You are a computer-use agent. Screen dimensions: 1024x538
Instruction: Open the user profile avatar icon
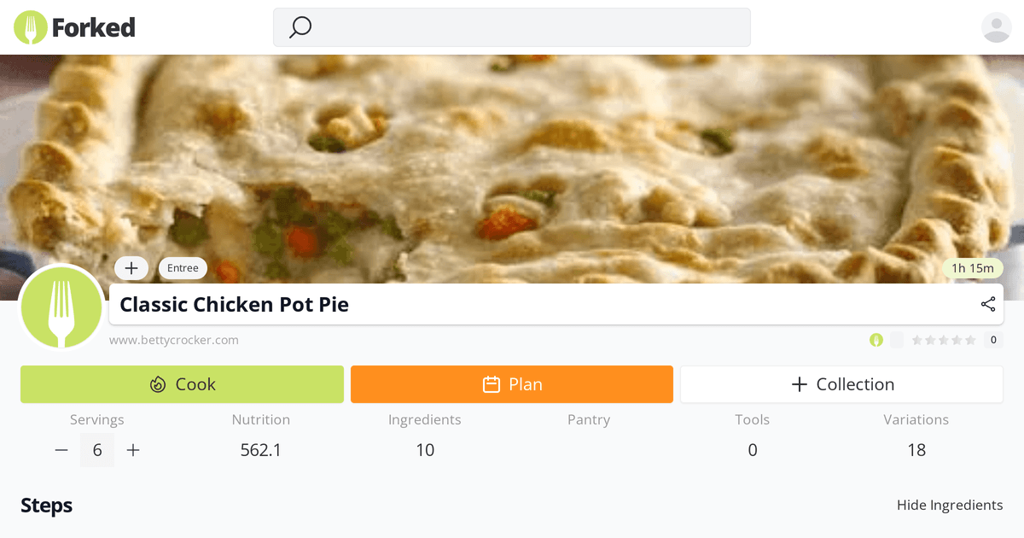(996, 27)
